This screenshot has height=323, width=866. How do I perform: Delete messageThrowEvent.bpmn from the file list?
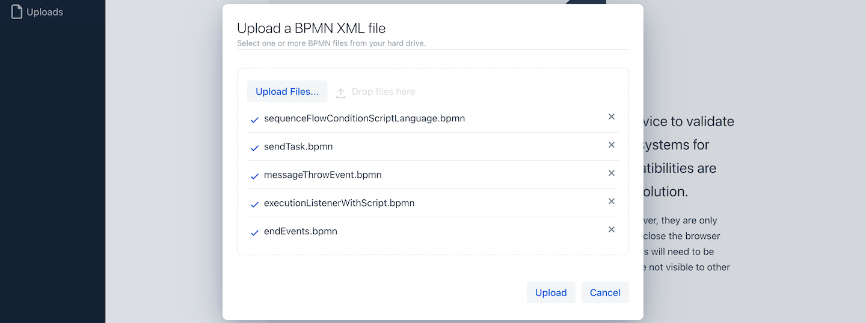click(611, 174)
